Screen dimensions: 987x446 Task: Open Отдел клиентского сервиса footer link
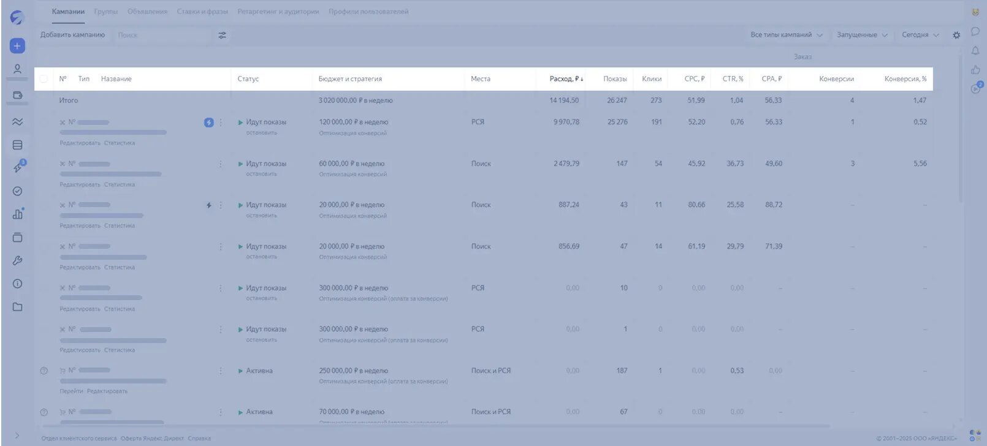coord(78,438)
